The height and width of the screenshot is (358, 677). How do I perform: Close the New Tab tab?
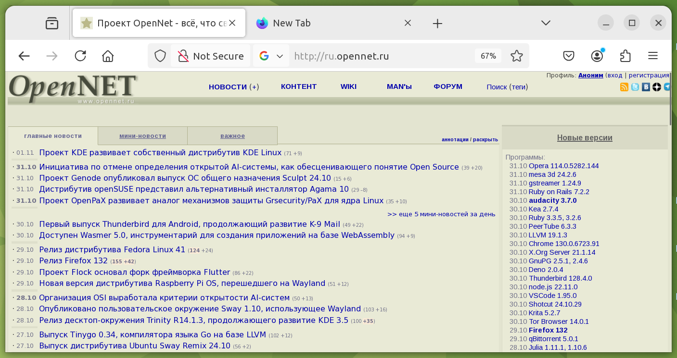(408, 23)
